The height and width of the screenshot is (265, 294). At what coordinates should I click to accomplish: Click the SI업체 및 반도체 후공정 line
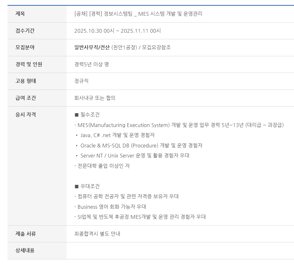click(x=140, y=217)
